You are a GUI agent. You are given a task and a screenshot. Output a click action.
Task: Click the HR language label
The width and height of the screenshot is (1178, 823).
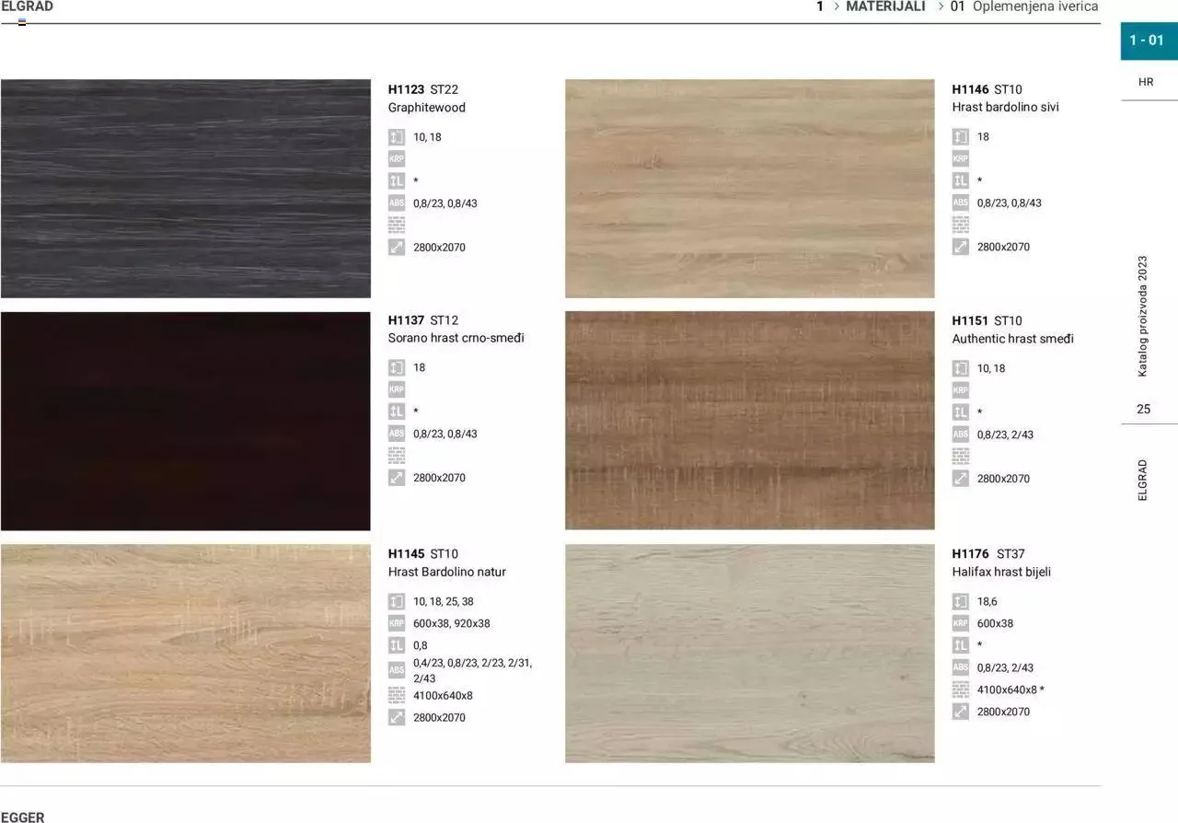tap(1146, 82)
